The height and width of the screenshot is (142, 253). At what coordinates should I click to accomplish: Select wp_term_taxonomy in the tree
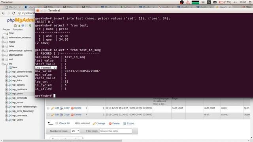[23, 111]
